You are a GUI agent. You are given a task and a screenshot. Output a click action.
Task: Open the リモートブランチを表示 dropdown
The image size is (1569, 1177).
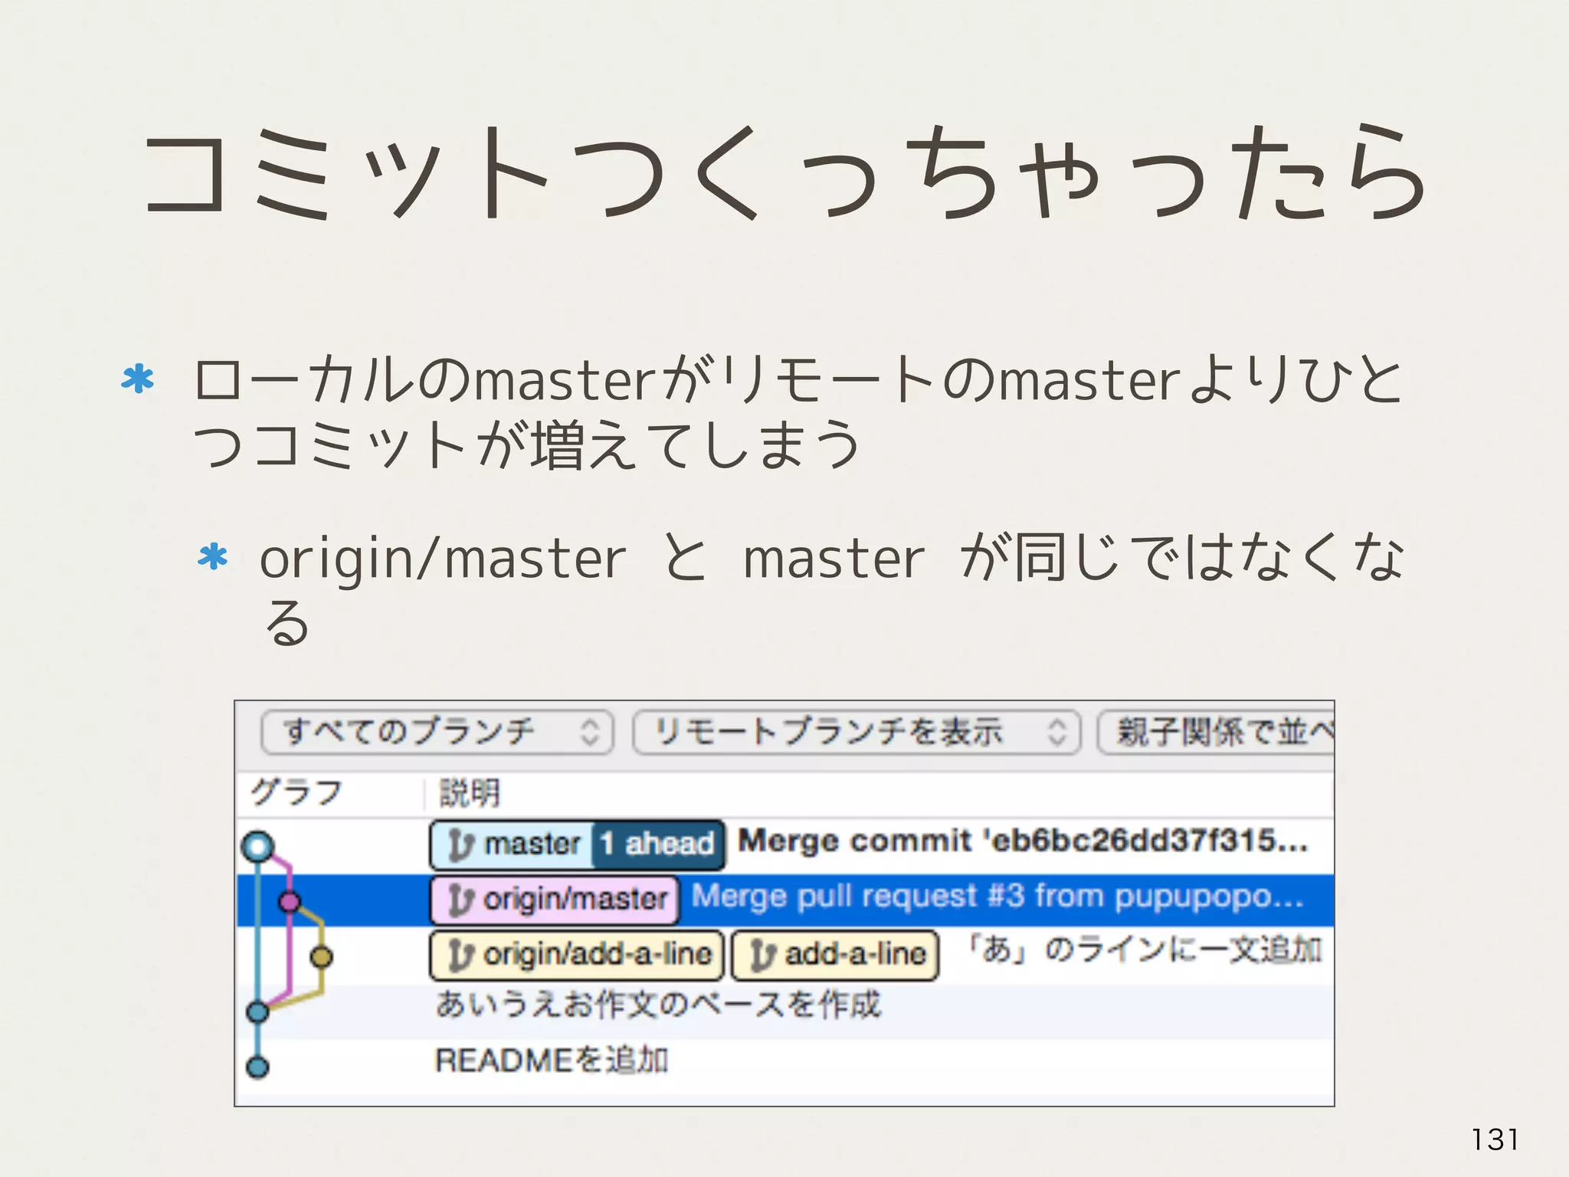[x=857, y=732]
